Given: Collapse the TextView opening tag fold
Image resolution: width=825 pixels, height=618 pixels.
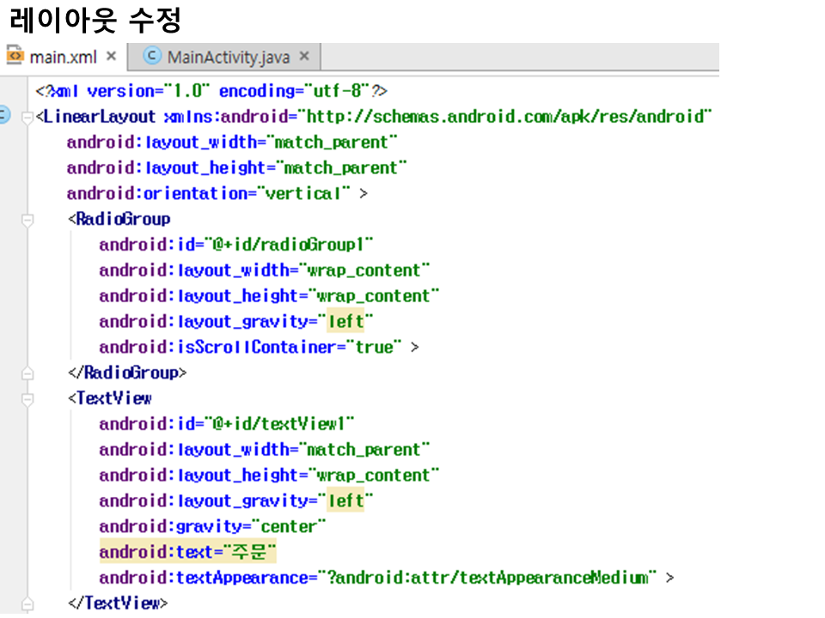Looking at the screenshot, I should [27, 399].
